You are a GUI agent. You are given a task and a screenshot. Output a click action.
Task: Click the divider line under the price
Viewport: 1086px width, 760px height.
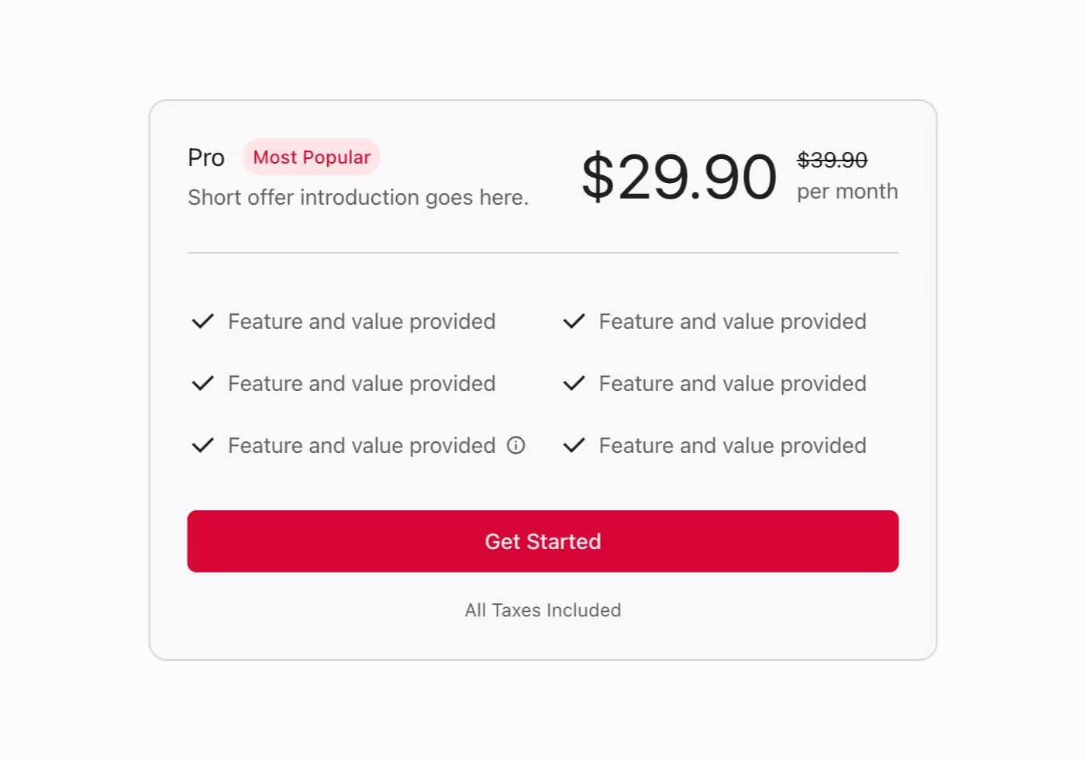(x=543, y=252)
